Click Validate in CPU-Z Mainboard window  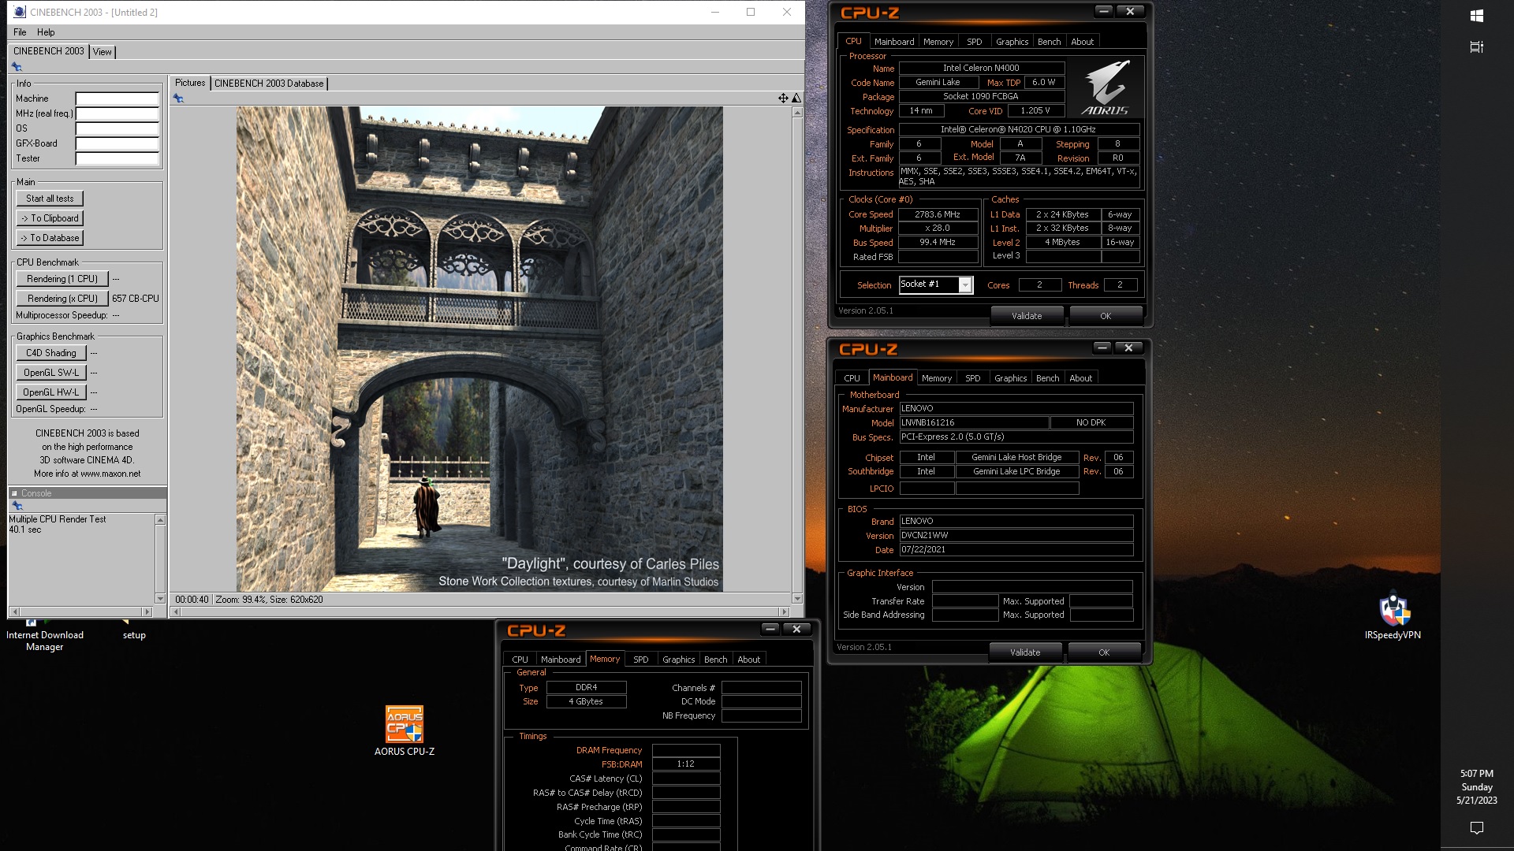pos(1025,652)
